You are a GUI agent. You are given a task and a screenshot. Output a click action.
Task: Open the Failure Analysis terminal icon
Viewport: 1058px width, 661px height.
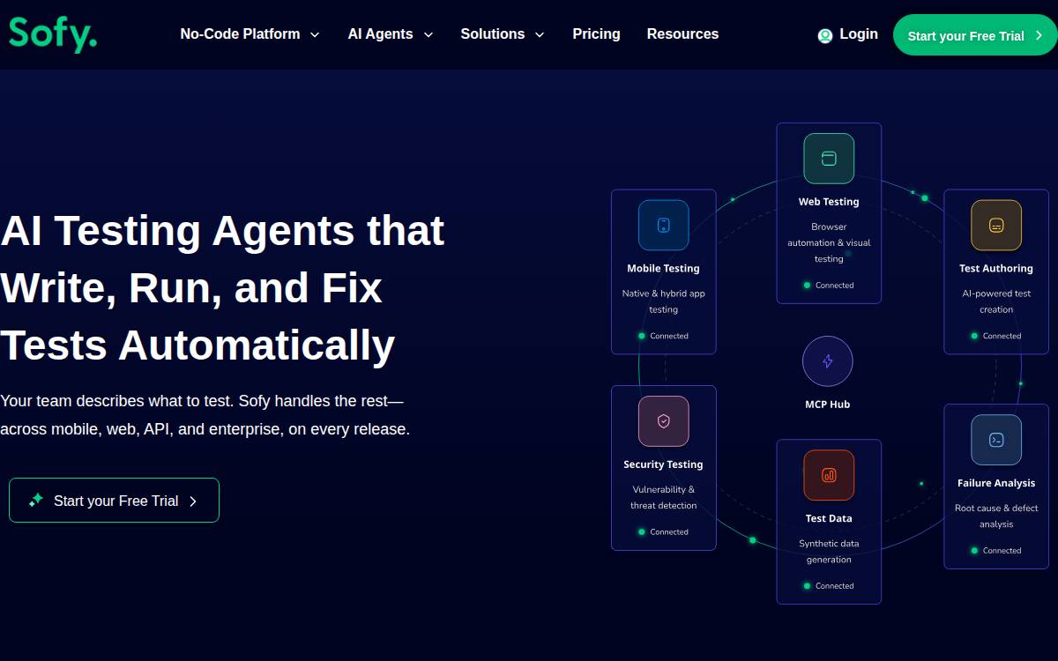(996, 440)
